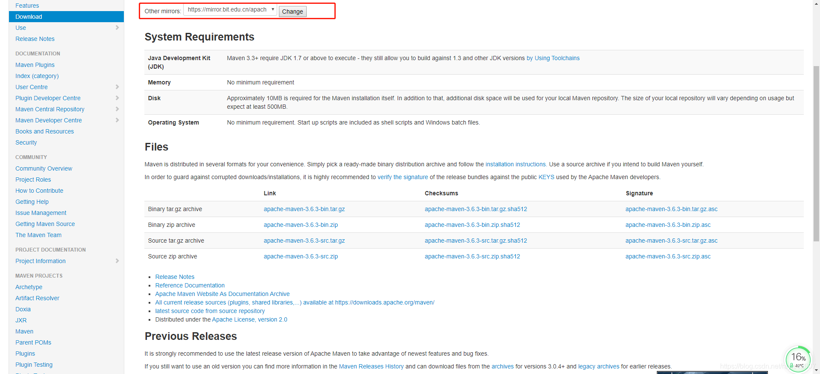Click the vertical page scrollbar thumb
This screenshot has width=820, height=374.
click(x=816, y=154)
